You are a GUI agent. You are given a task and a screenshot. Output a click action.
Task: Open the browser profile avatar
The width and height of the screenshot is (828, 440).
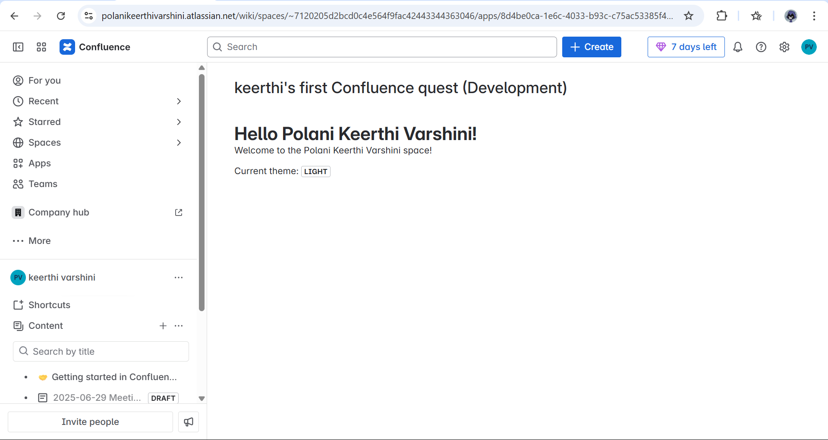(x=790, y=16)
